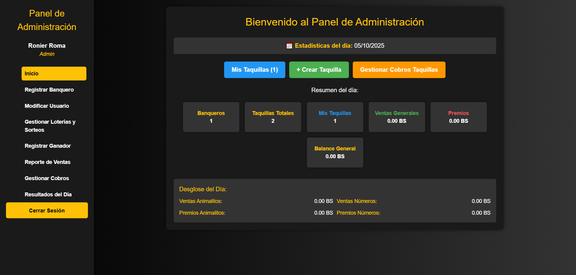Select the Balance General card
Viewport: 576px width, 275px height.
(335, 153)
